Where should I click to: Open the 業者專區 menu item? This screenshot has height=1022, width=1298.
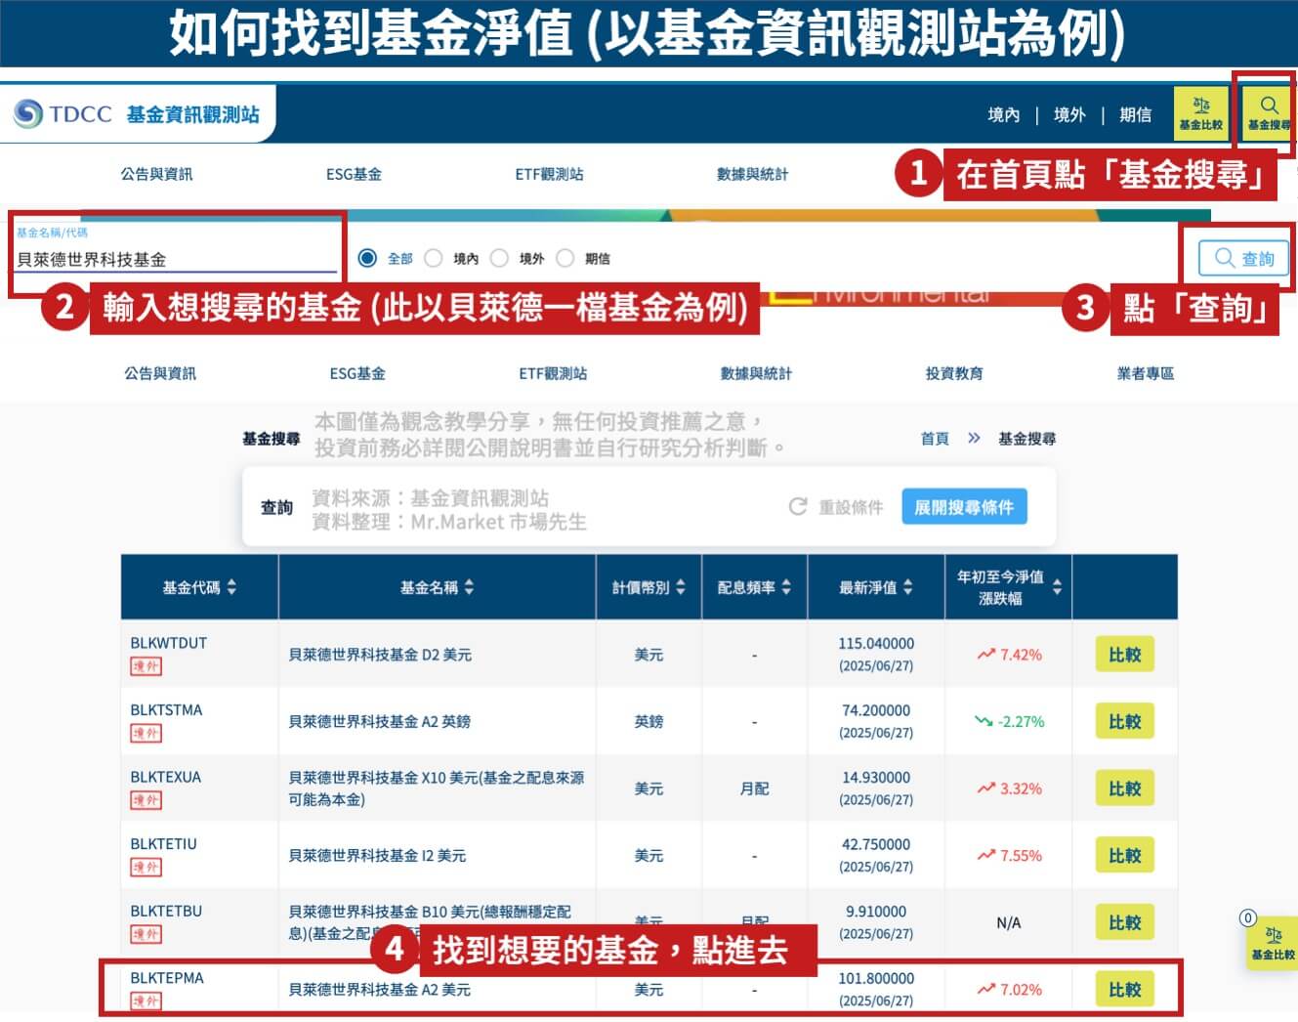pos(1146,373)
